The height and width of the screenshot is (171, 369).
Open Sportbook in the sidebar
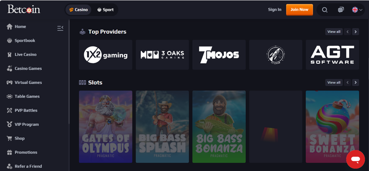pos(25,41)
